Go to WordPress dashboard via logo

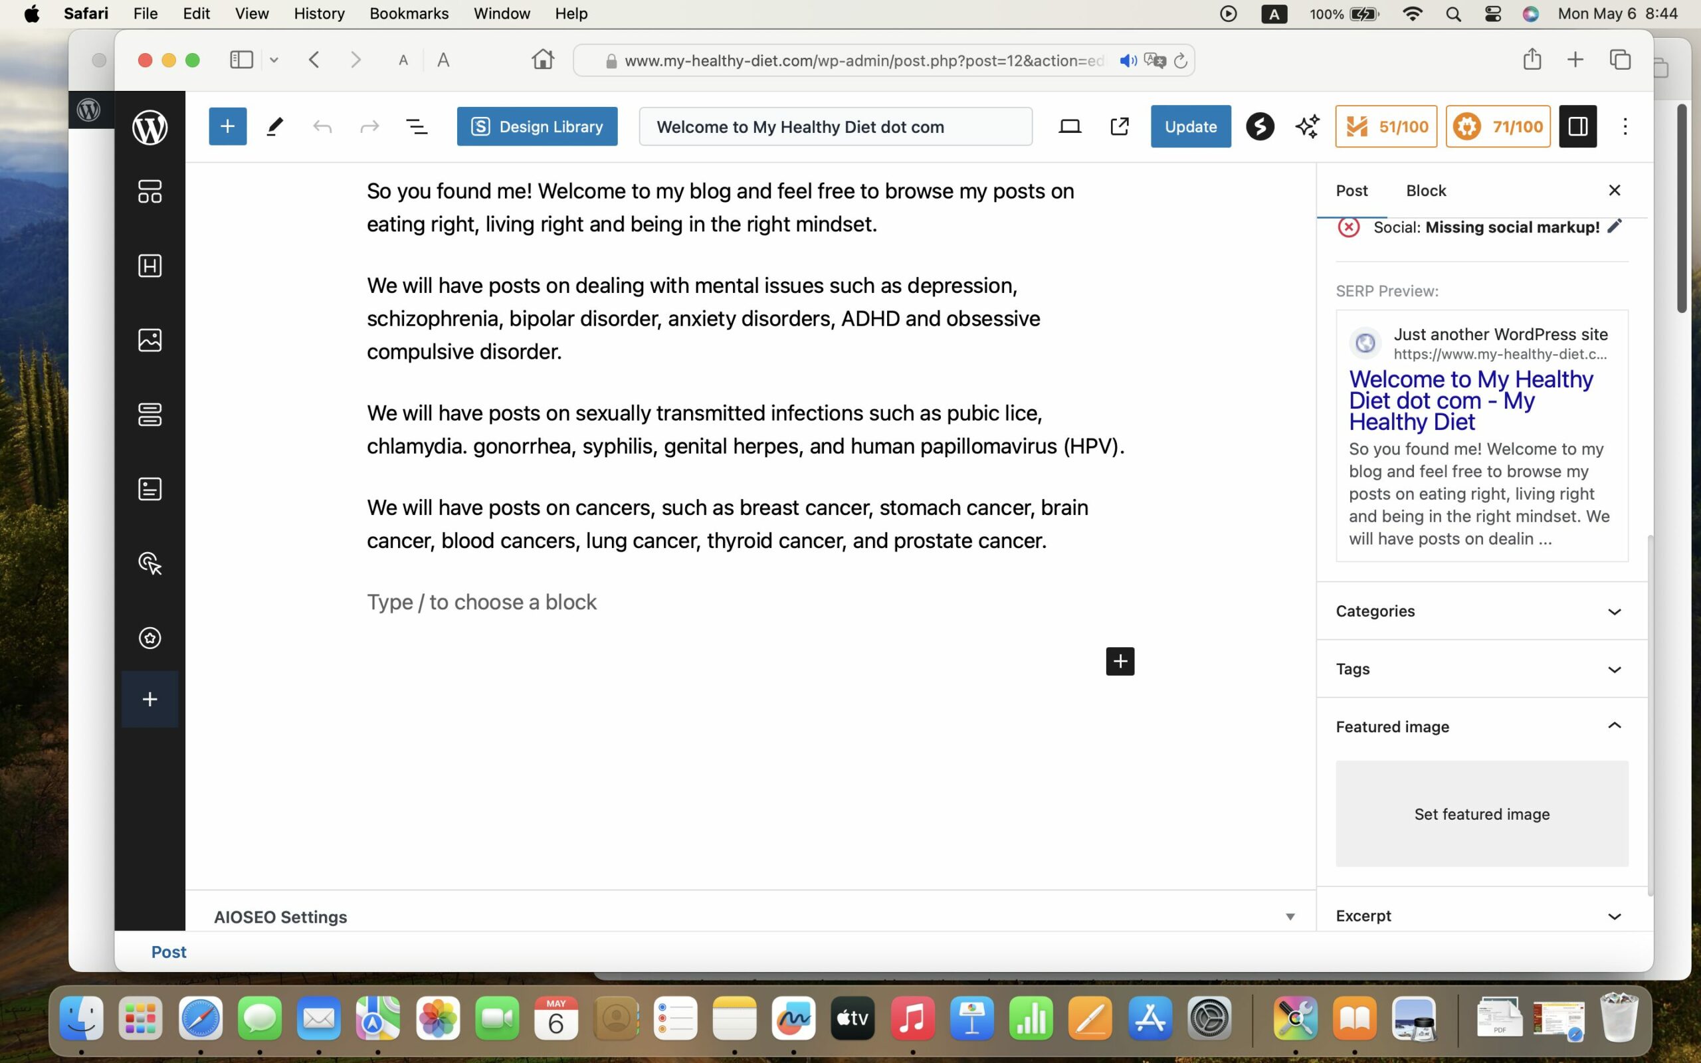150,128
